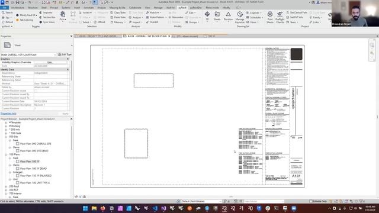
Task: Click the lower square viewport on the sheet
Action: point(136,143)
